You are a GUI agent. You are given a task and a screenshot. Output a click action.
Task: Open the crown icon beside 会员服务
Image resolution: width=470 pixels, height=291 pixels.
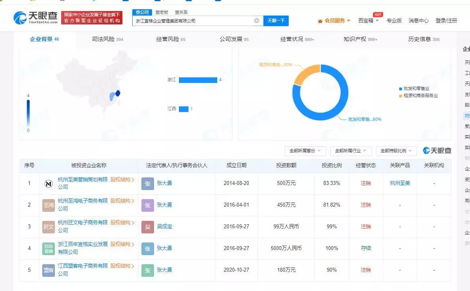[x=320, y=21]
